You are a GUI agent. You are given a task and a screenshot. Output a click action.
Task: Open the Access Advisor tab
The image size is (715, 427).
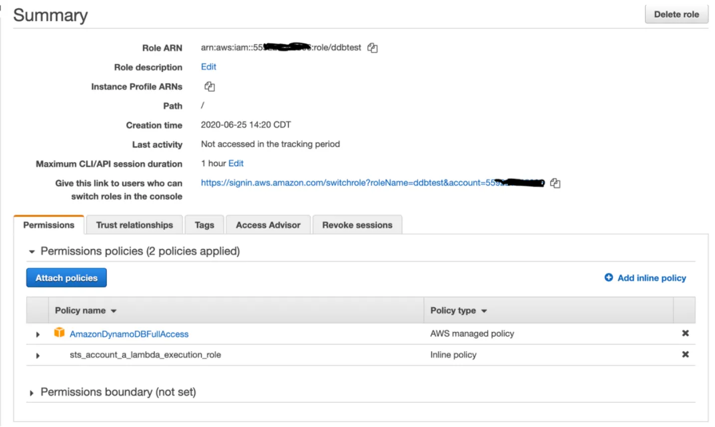pos(268,225)
